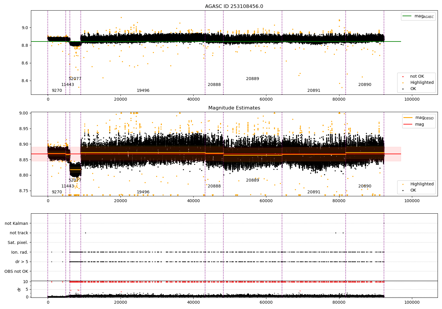The height and width of the screenshot is (309, 442).
Task: Click y-axis tick 9.00 on middle plot
Action: [x=23, y=113]
